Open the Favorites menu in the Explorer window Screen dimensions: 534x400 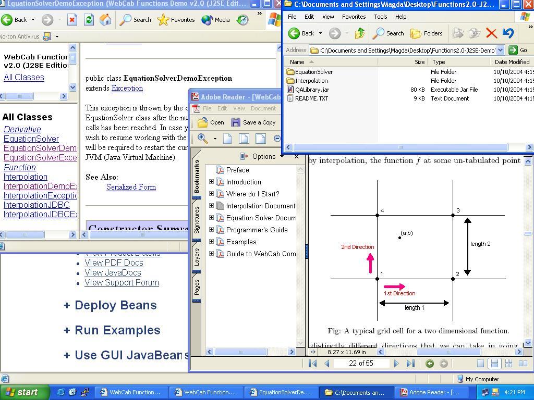(354, 17)
